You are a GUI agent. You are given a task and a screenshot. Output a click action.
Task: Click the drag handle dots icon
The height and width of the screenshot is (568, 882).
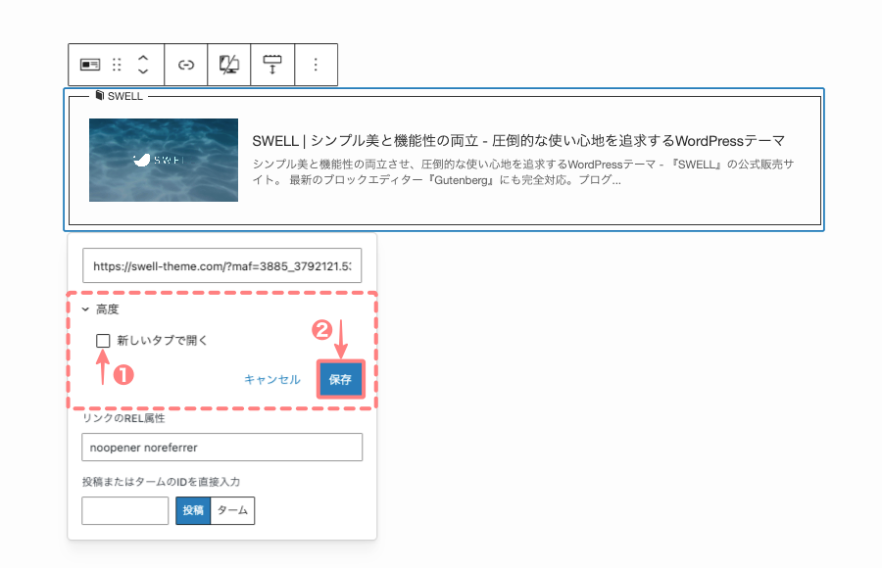tap(117, 65)
